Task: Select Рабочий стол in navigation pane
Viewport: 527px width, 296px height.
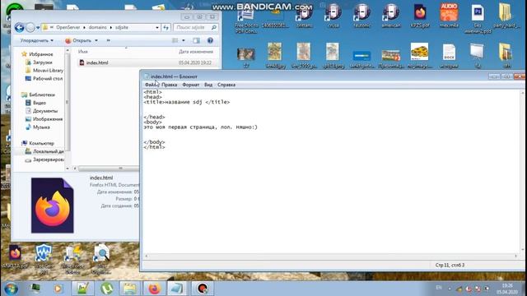Action: pos(44,79)
